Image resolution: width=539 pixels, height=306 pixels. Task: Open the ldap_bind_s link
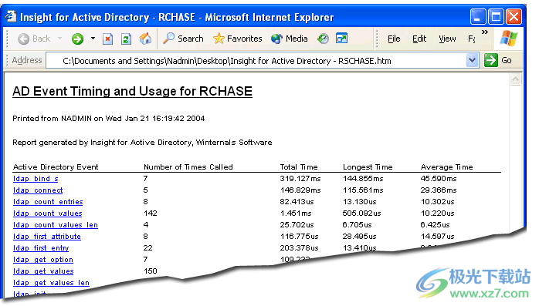[36, 179]
